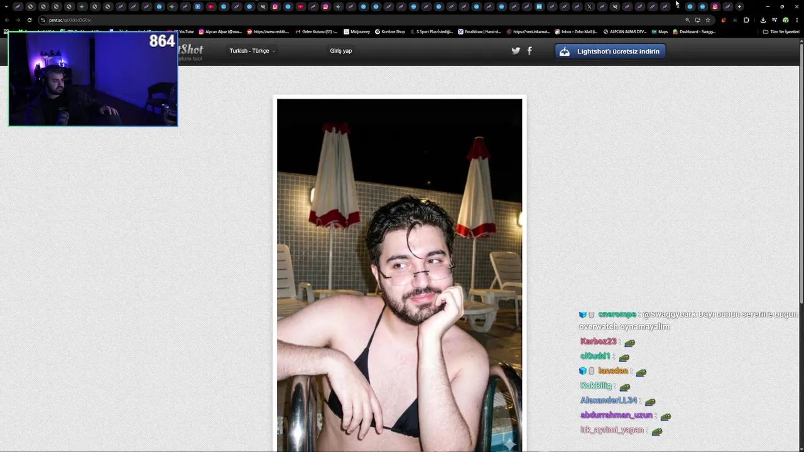The width and height of the screenshot is (804, 452).
Task: Switch to the X (Twitter) tab
Action: click(589, 7)
